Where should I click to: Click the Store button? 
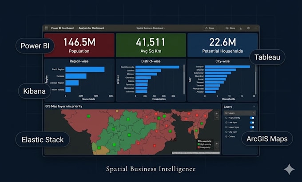click(230, 28)
